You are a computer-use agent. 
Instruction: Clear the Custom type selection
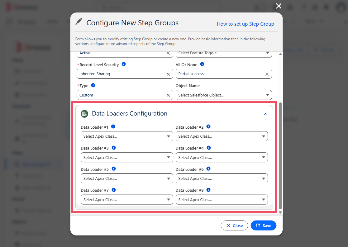168,95
